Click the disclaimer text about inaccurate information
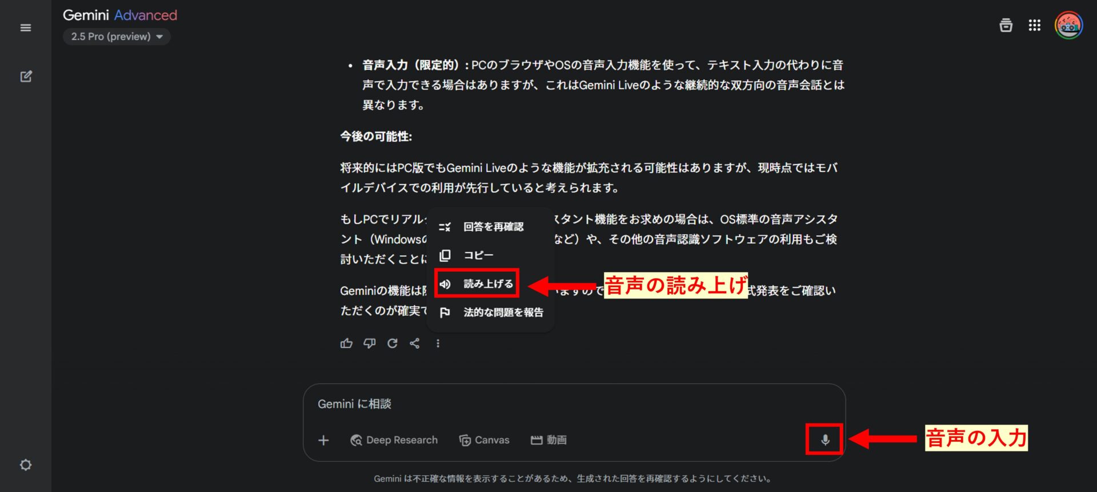The image size is (1097, 492). [574, 479]
